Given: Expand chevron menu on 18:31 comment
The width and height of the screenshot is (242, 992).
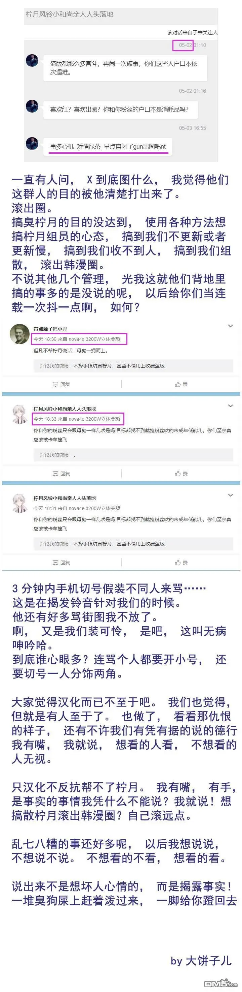Looking at the screenshot, I should 231,495.
